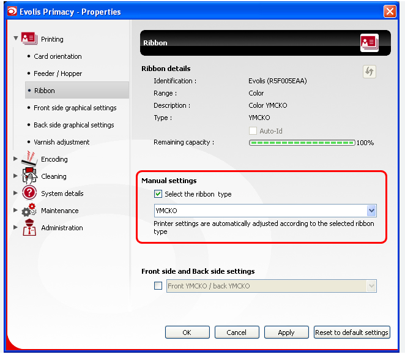
Task: Collapse the Printing tree section
Action: [16, 38]
